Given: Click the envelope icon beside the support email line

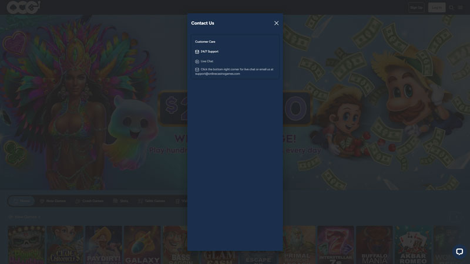Looking at the screenshot, I should pyautogui.click(x=197, y=69).
